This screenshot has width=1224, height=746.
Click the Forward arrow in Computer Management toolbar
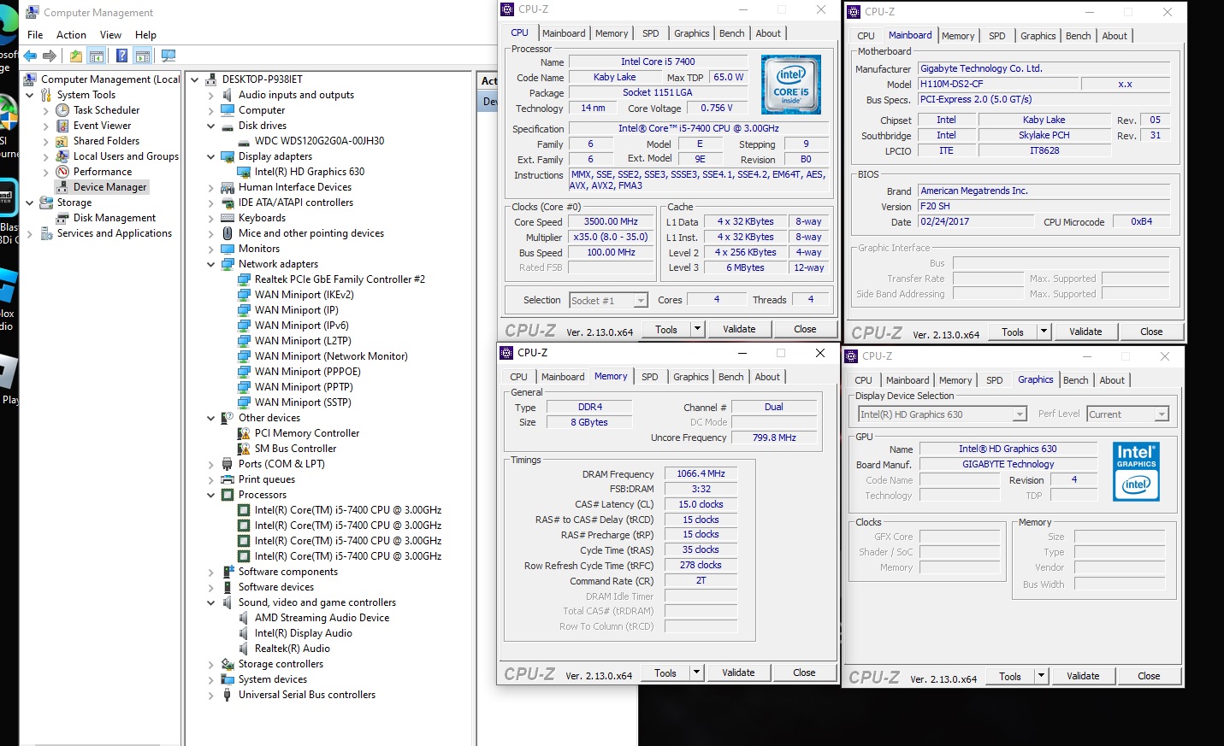(50, 56)
